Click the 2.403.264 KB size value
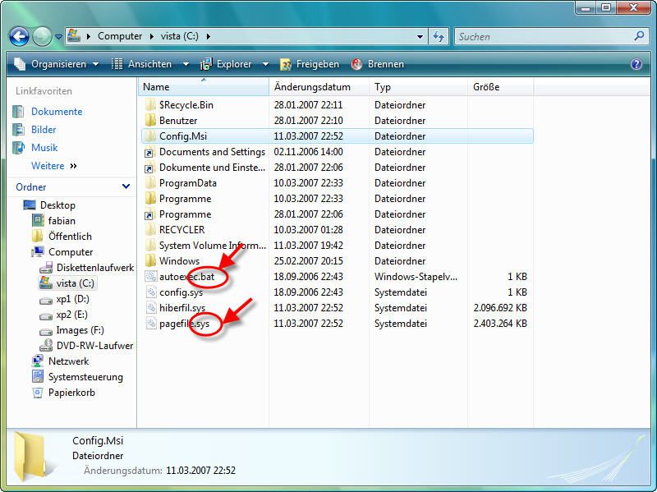The width and height of the screenshot is (657, 492). 500,324
